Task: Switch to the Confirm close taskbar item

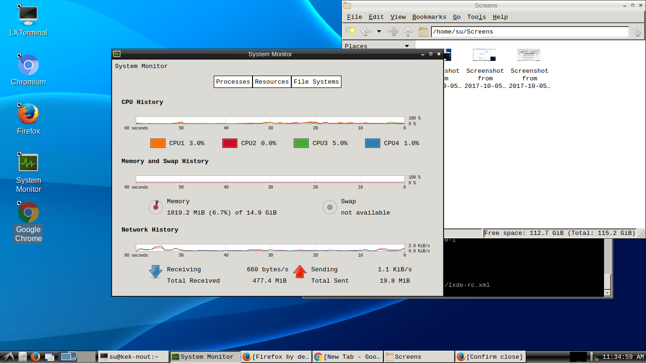Action: click(490, 357)
